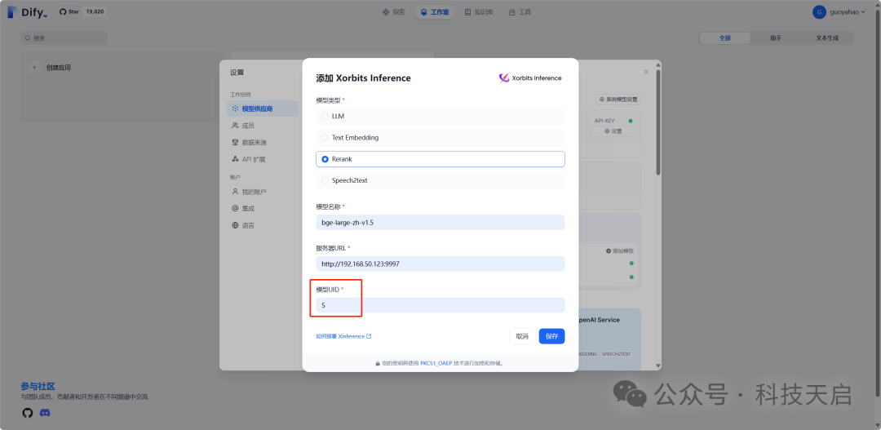The width and height of the screenshot is (881, 430).
Task: Open the how to deploy Xinference link
Action: pyautogui.click(x=343, y=336)
